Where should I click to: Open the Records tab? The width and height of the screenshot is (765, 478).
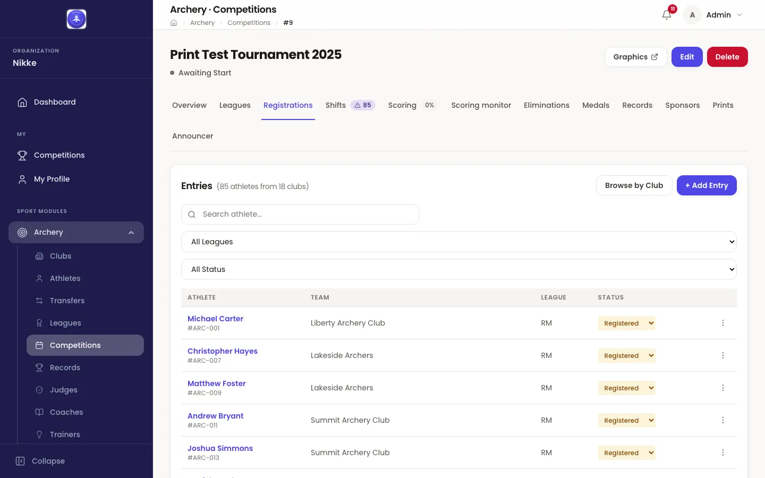pos(637,105)
